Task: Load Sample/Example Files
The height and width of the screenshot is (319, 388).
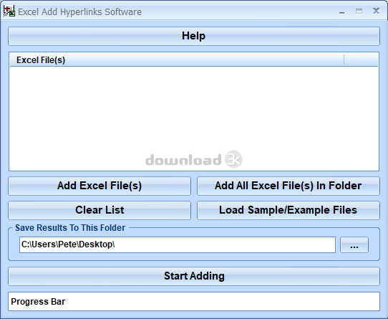Action: point(288,210)
